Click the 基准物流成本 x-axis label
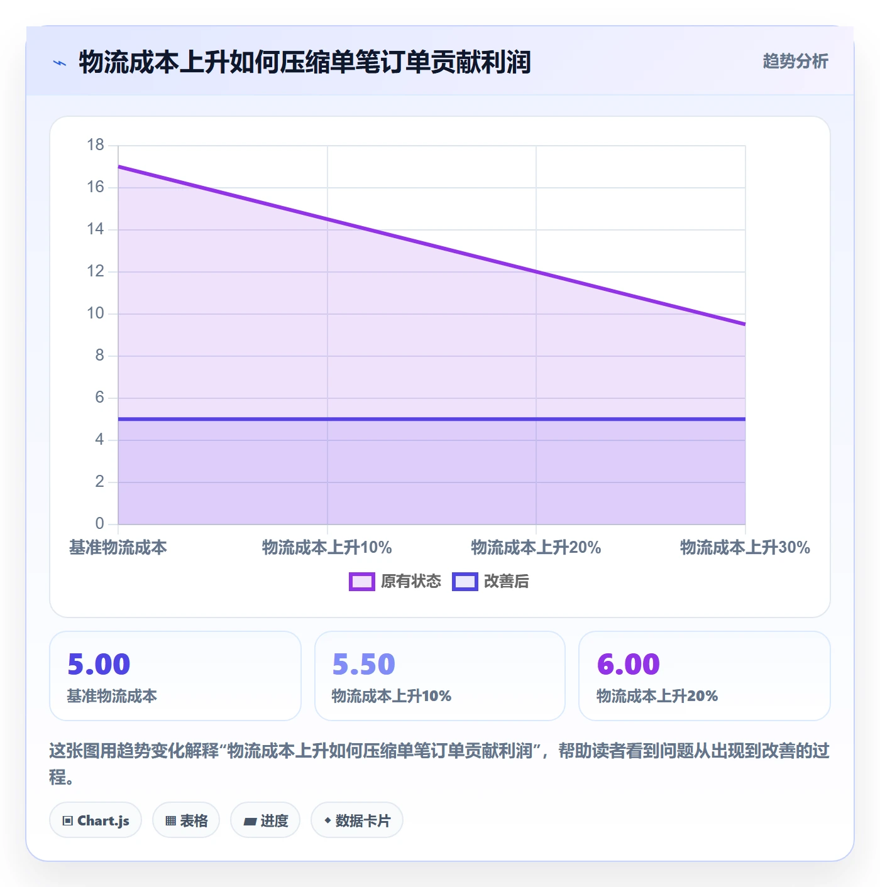Viewport: 880px width, 887px height. point(118,548)
